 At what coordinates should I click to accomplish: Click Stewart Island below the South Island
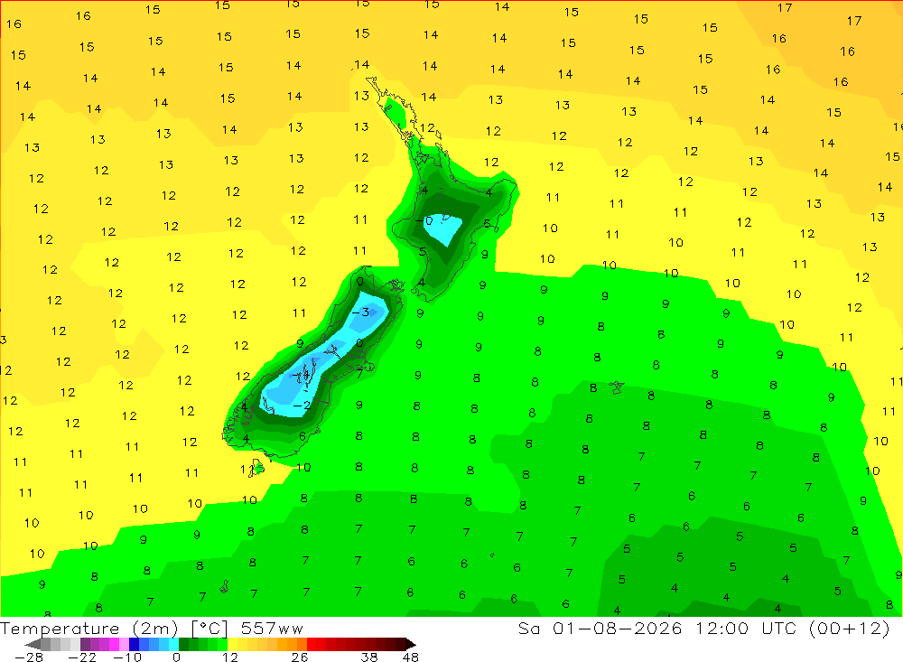(257, 469)
